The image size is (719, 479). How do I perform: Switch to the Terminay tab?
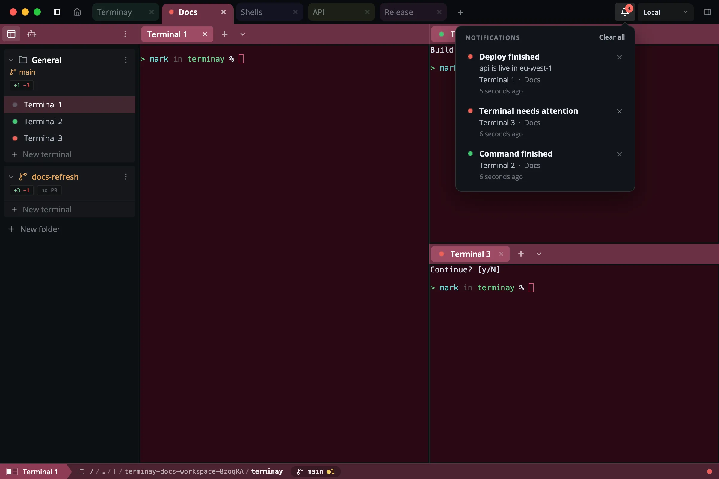point(125,12)
